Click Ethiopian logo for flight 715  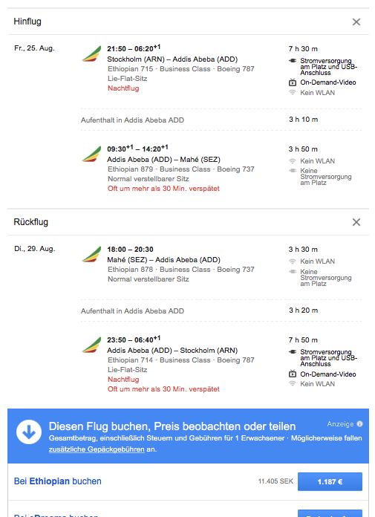tap(91, 53)
